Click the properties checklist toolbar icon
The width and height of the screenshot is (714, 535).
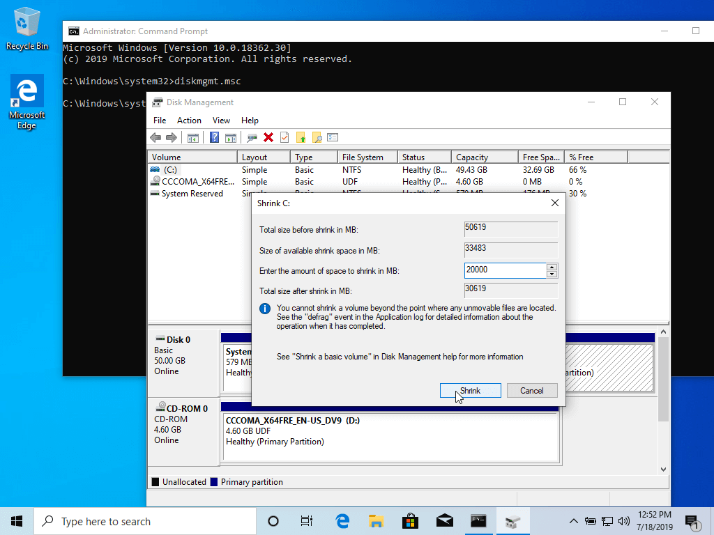pyautogui.click(x=333, y=137)
